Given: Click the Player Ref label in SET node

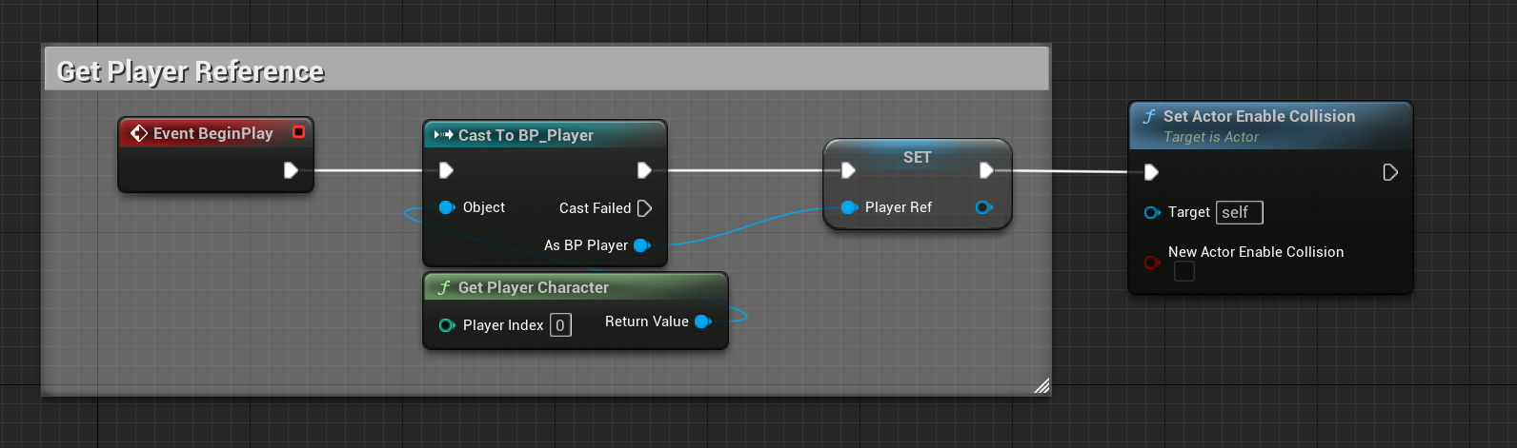Looking at the screenshot, I should coord(899,207).
